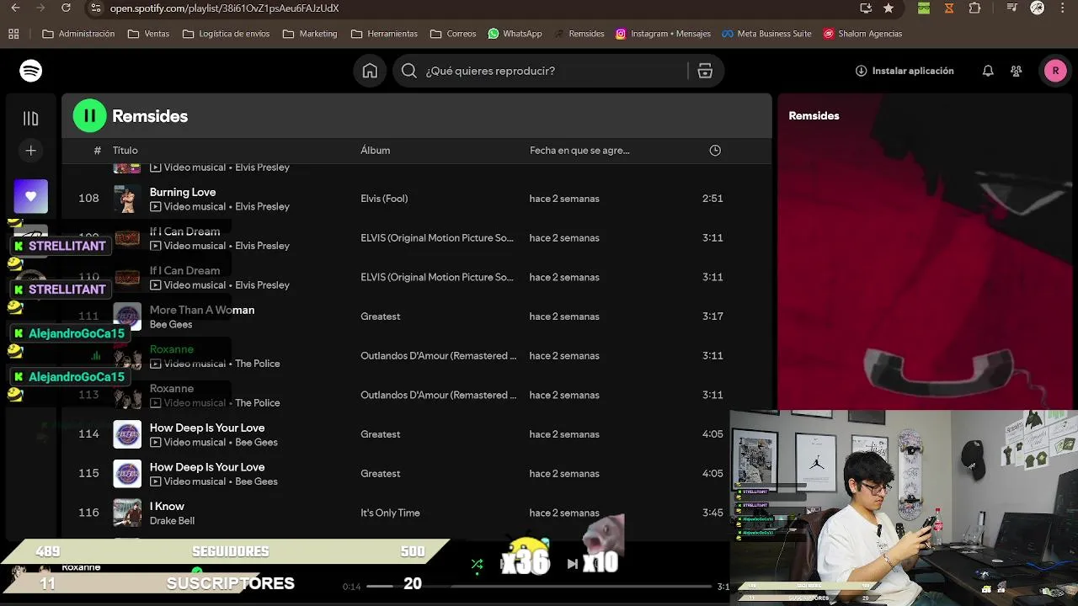This screenshot has width=1078, height=606.
Task: Open the Extensions puzzle menu
Action: [974, 8]
